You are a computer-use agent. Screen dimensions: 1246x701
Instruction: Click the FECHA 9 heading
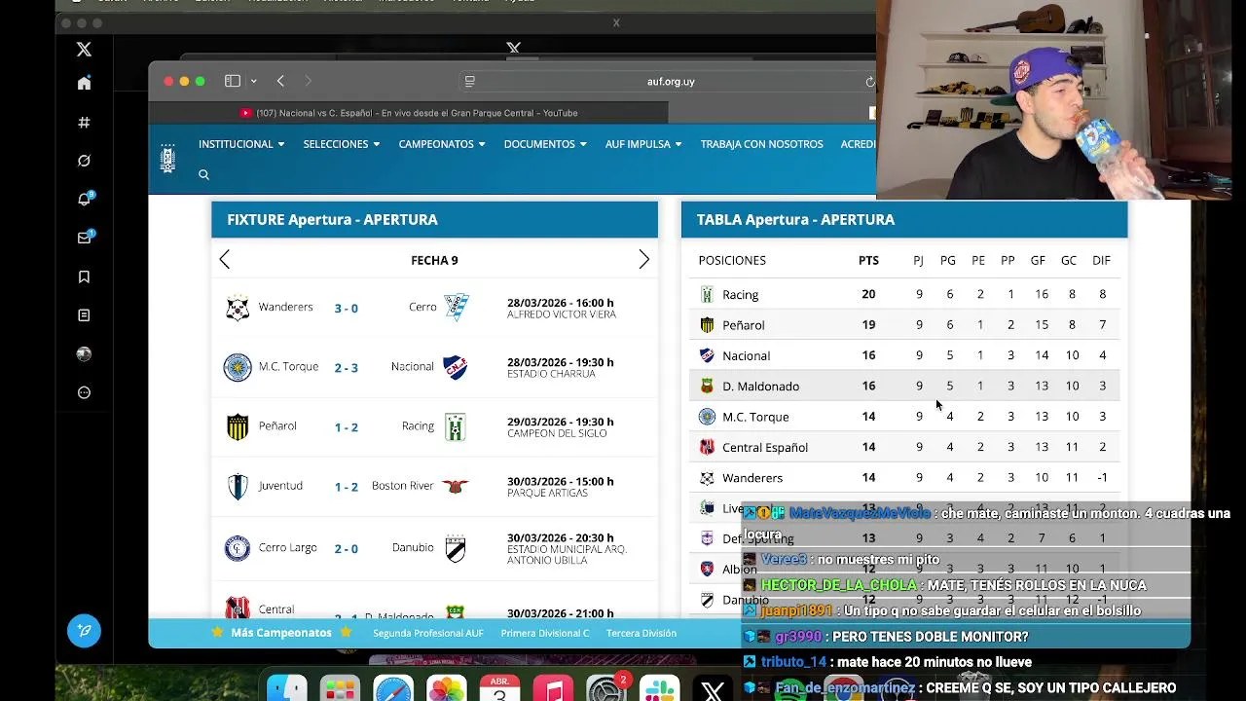point(434,260)
